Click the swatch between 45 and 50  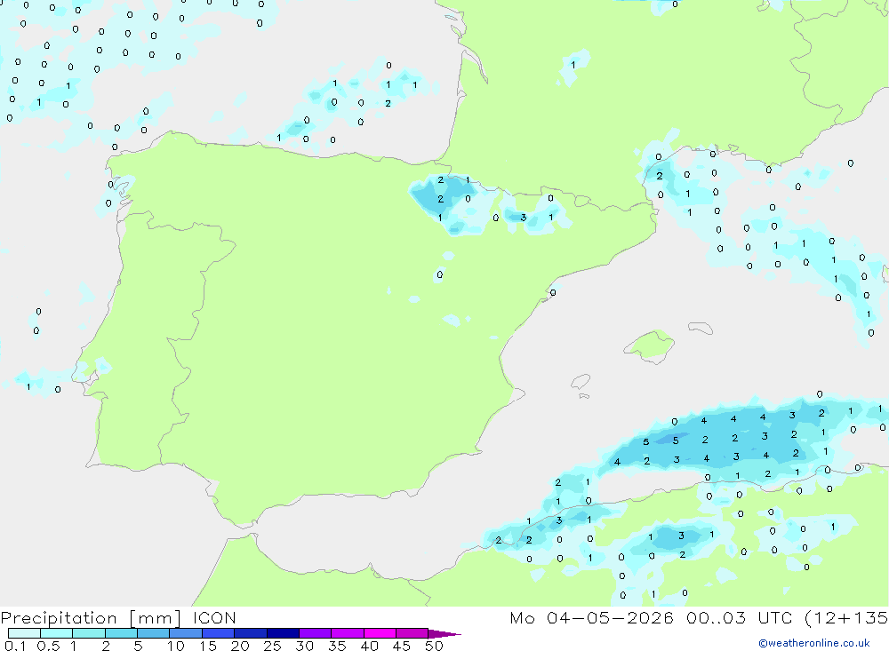pos(412,633)
